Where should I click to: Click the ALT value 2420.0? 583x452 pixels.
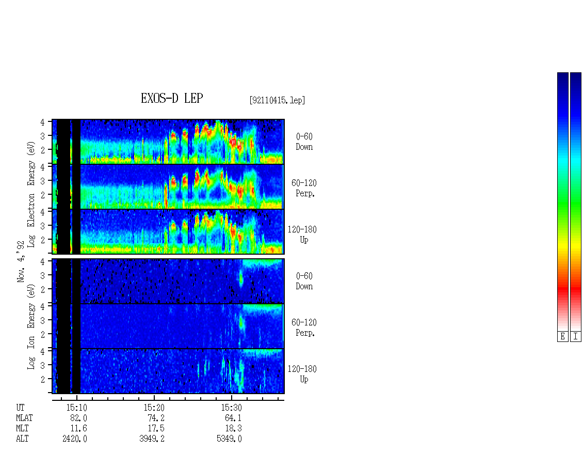click(75, 439)
